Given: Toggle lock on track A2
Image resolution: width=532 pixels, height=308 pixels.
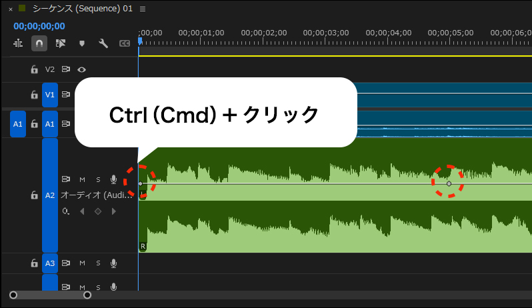Looking at the screenshot, I should pyautogui.click(x=34, y=195).
